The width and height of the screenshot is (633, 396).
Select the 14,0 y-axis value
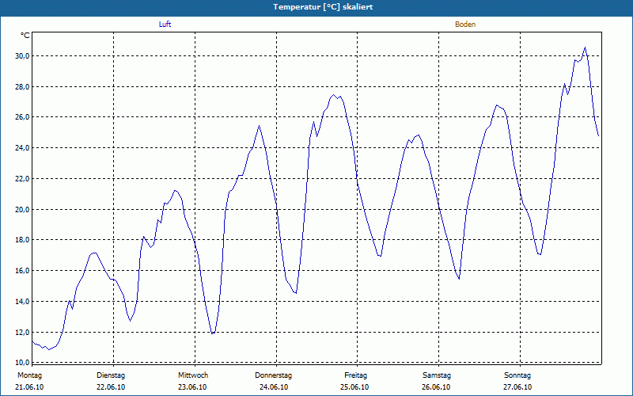coord(23,302)
